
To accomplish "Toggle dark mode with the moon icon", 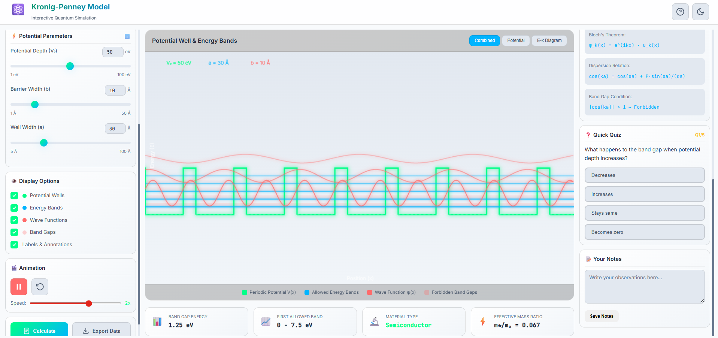I will [700, 12].
